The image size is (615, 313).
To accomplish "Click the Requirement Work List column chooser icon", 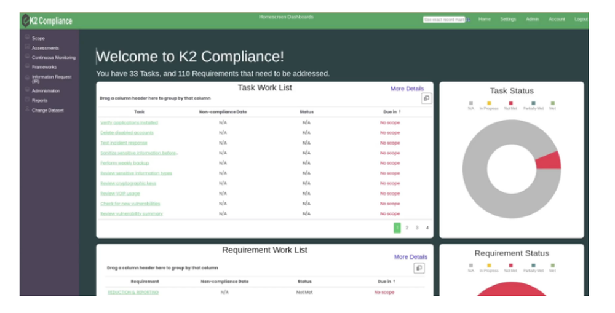I will coord(419,268).
